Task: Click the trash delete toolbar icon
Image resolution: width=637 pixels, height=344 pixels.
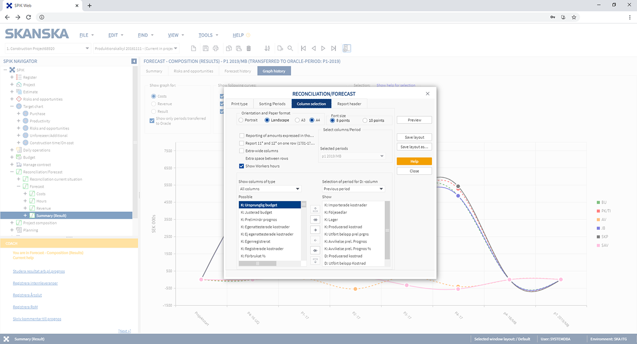Action: pos(249,48)
